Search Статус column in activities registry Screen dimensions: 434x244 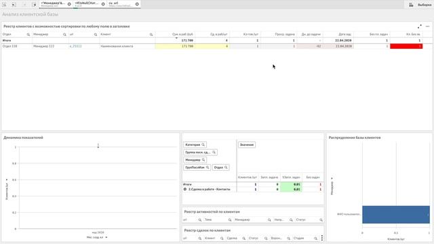321,220
